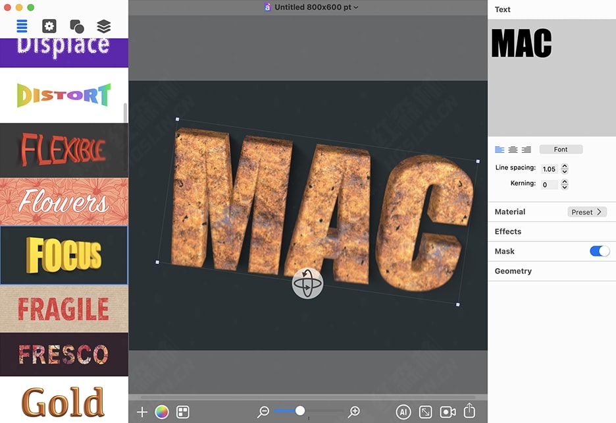Click the Kerning value field
The width and height of the screenshot is (616, 423).
point(550,184)
